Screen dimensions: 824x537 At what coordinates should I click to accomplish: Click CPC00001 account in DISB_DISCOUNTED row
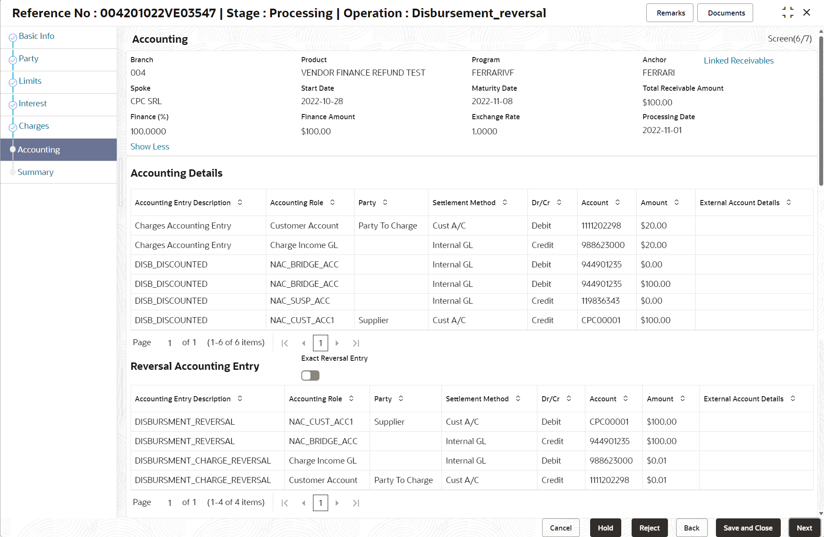point(601,320)
